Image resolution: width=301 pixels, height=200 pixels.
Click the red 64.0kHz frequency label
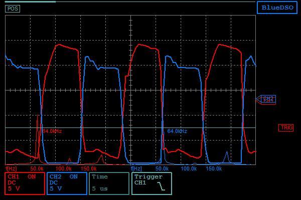click(52, 131)
